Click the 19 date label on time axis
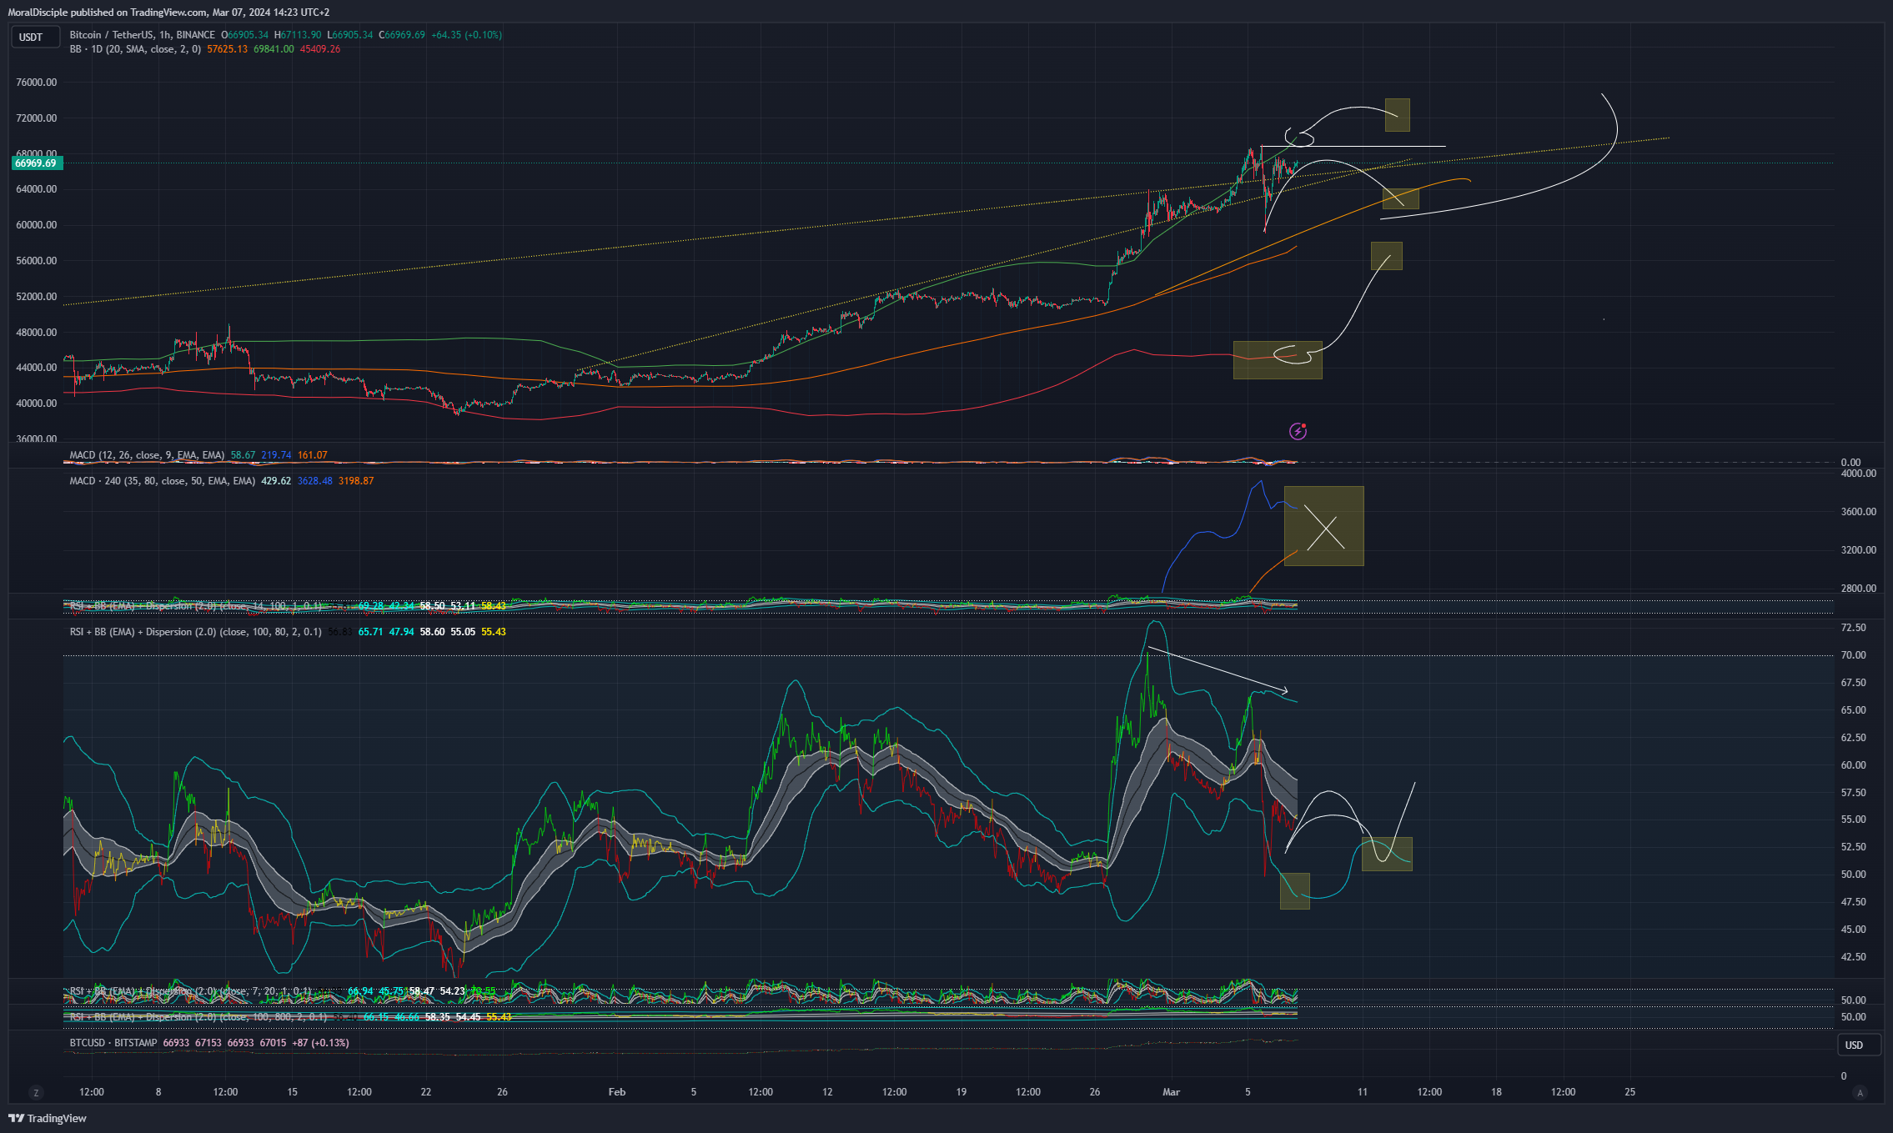Image resolution: width=1893 pixels, height=1133 pixels. [x=962, y=1092]
